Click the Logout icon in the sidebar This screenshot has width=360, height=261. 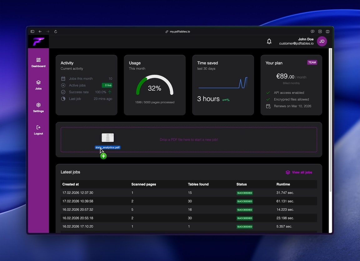click(38, 127)
